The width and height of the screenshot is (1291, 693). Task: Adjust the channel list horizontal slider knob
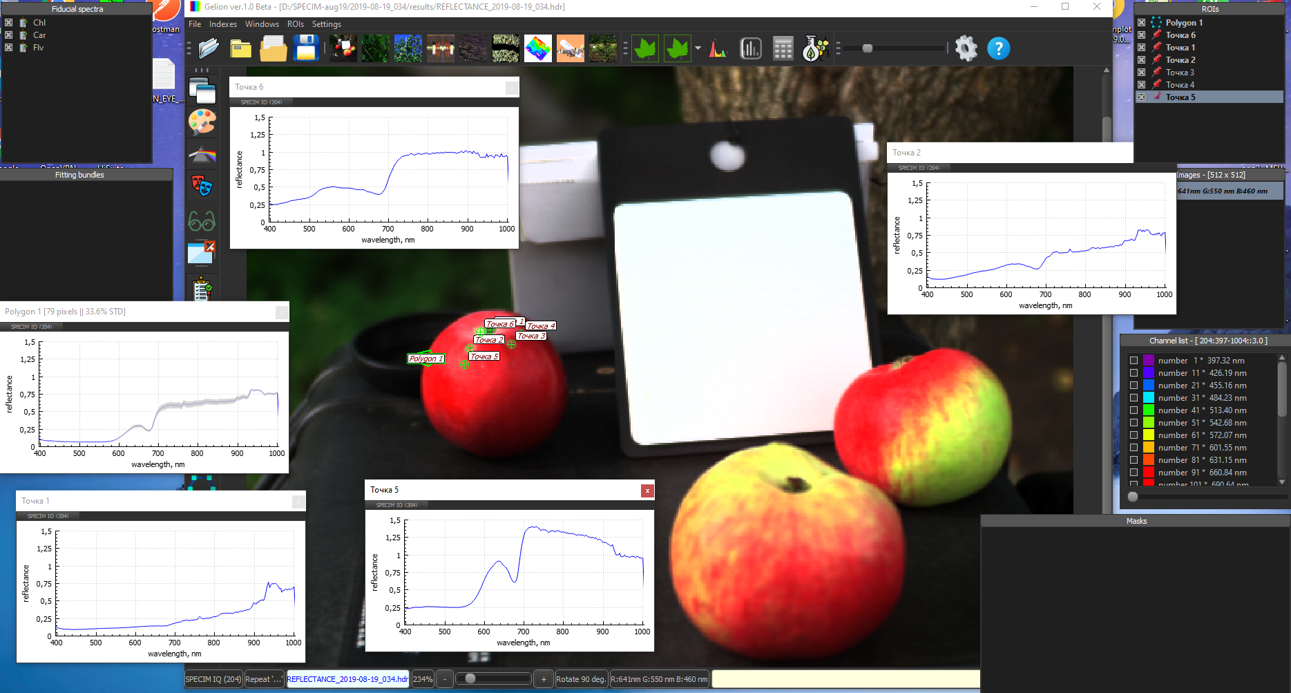click(x=1133, y=497)
